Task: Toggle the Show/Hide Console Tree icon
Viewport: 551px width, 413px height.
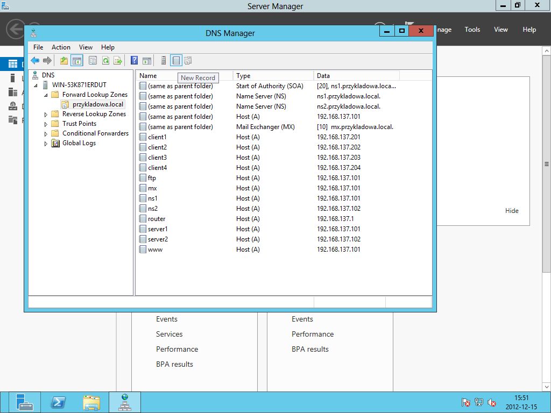Action: click(76, 61)
